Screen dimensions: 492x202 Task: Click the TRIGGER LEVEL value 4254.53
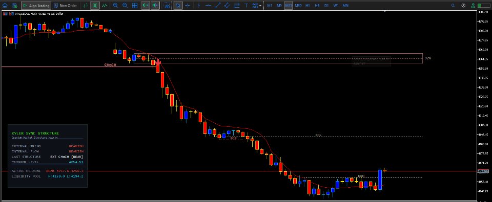(x=76, y=162)
